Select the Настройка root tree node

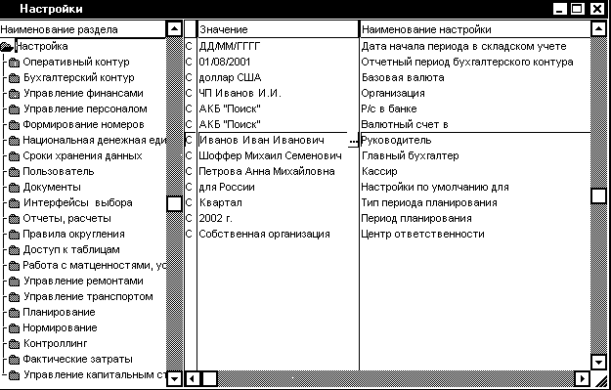42,46
